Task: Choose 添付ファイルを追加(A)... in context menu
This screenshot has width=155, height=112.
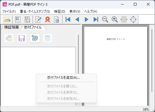Action: (x=66, y=78)
